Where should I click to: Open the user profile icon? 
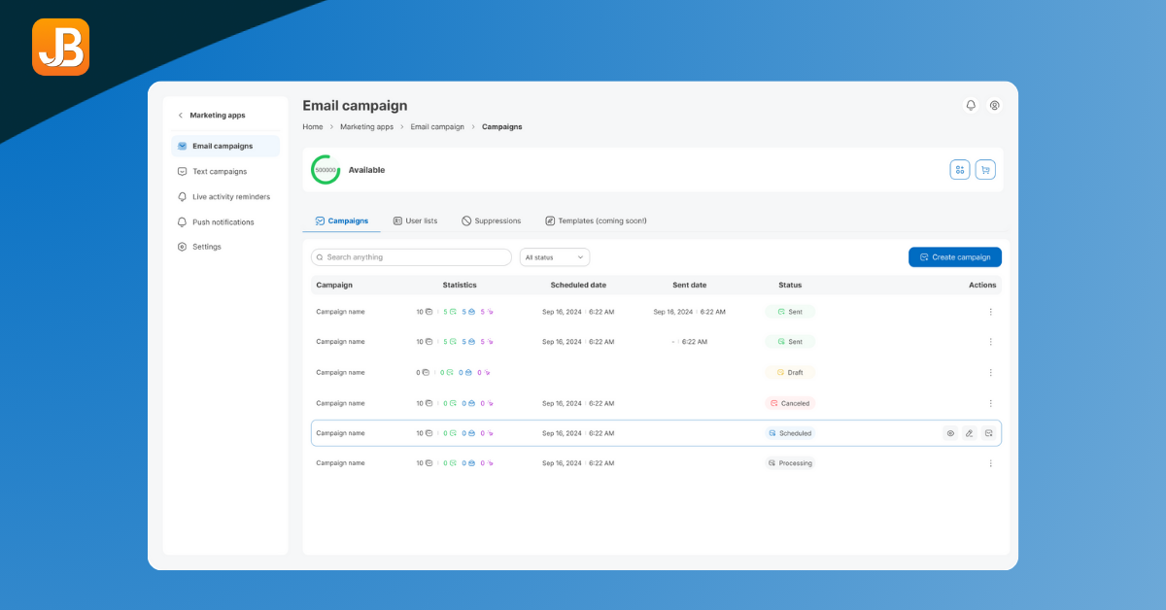994,105
